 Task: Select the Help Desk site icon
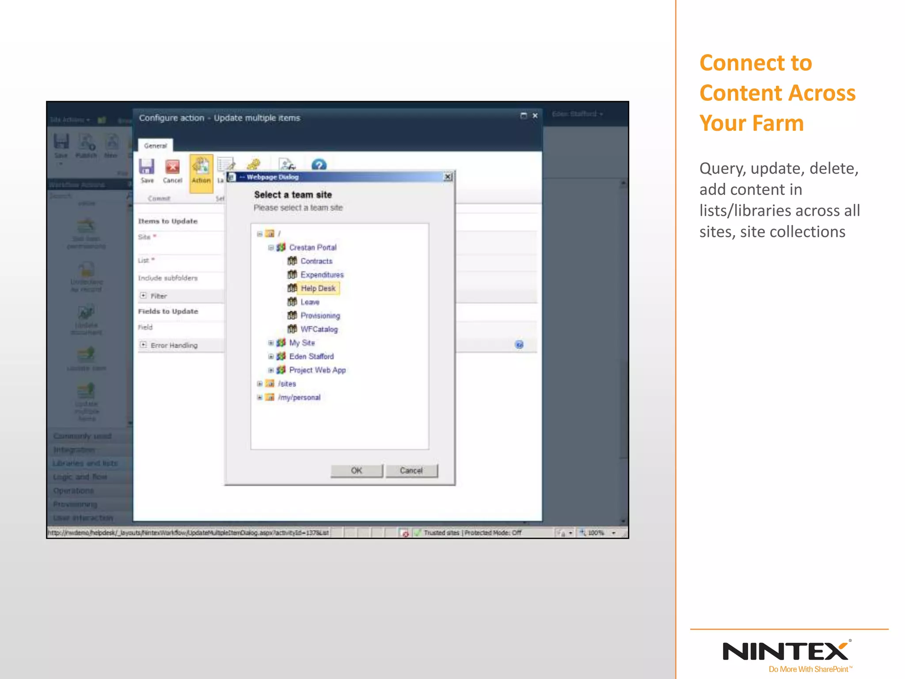[x=292, y=288]
